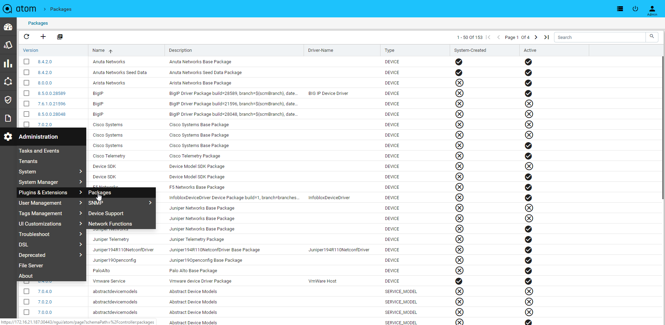Click the Administration gear icon
Viewport: 665px width, 325px height.
(x=8, y=137)
